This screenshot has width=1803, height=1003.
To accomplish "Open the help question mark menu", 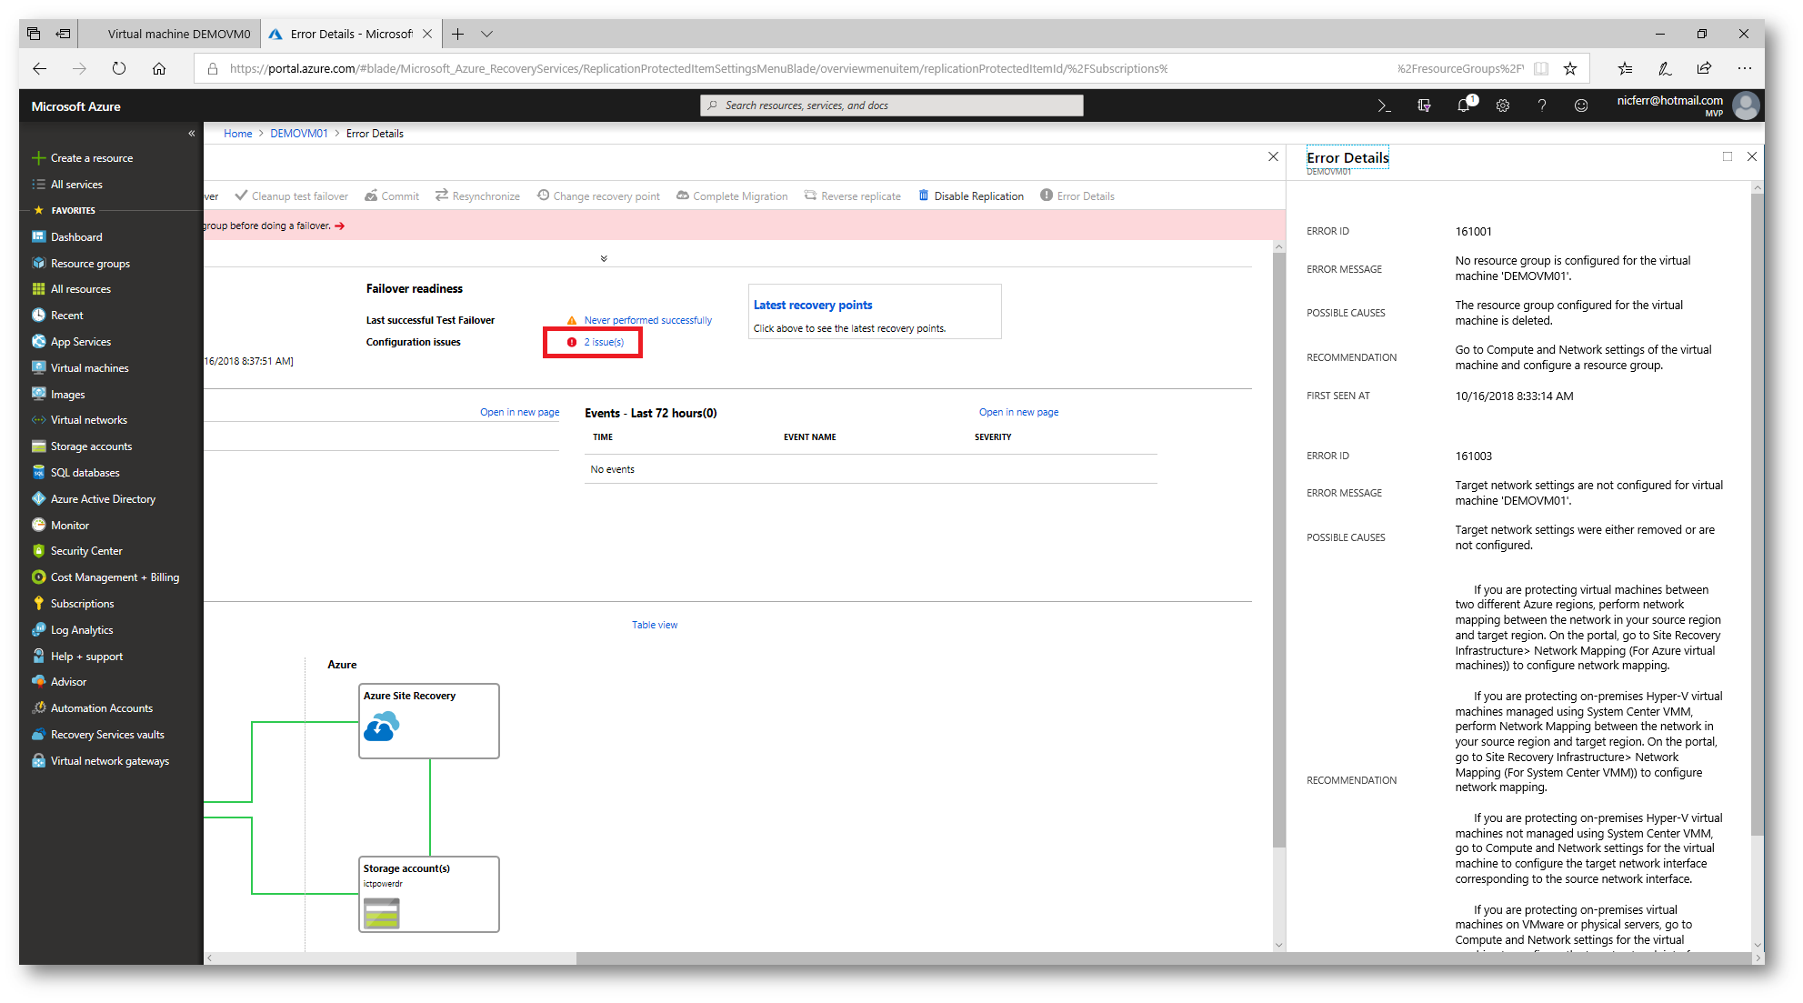I will (x=1542, y=105).
